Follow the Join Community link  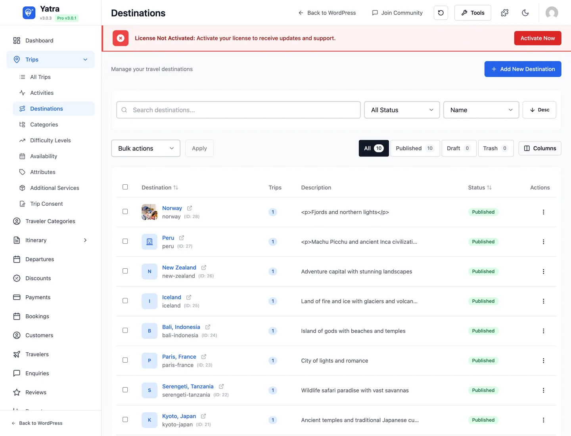(x=397, y=13)
